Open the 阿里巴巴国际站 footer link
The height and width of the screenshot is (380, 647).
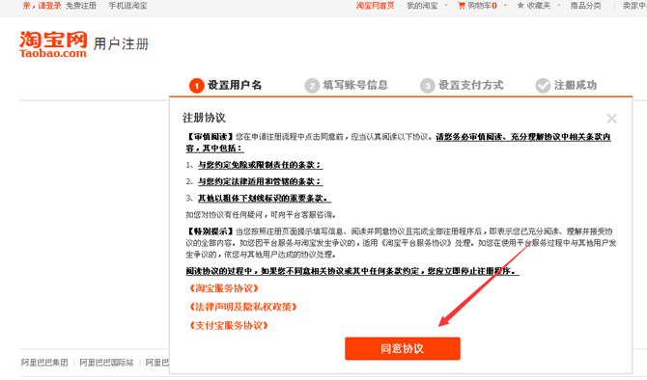pos(106,363)
